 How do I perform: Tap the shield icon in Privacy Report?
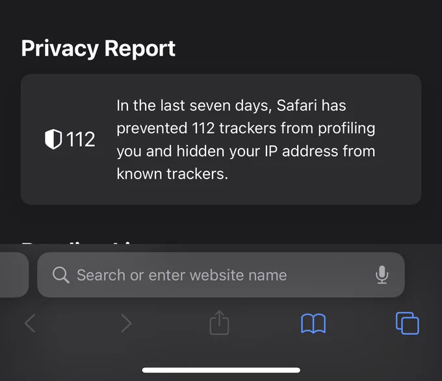pyautogui.click(x=53, y=139)
